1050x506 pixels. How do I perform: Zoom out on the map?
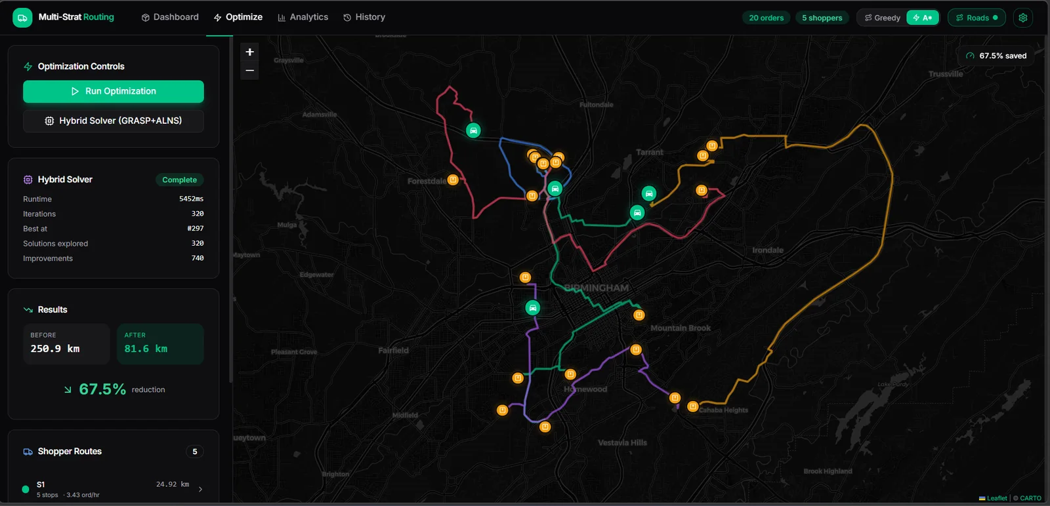click(x=249, y=70)
